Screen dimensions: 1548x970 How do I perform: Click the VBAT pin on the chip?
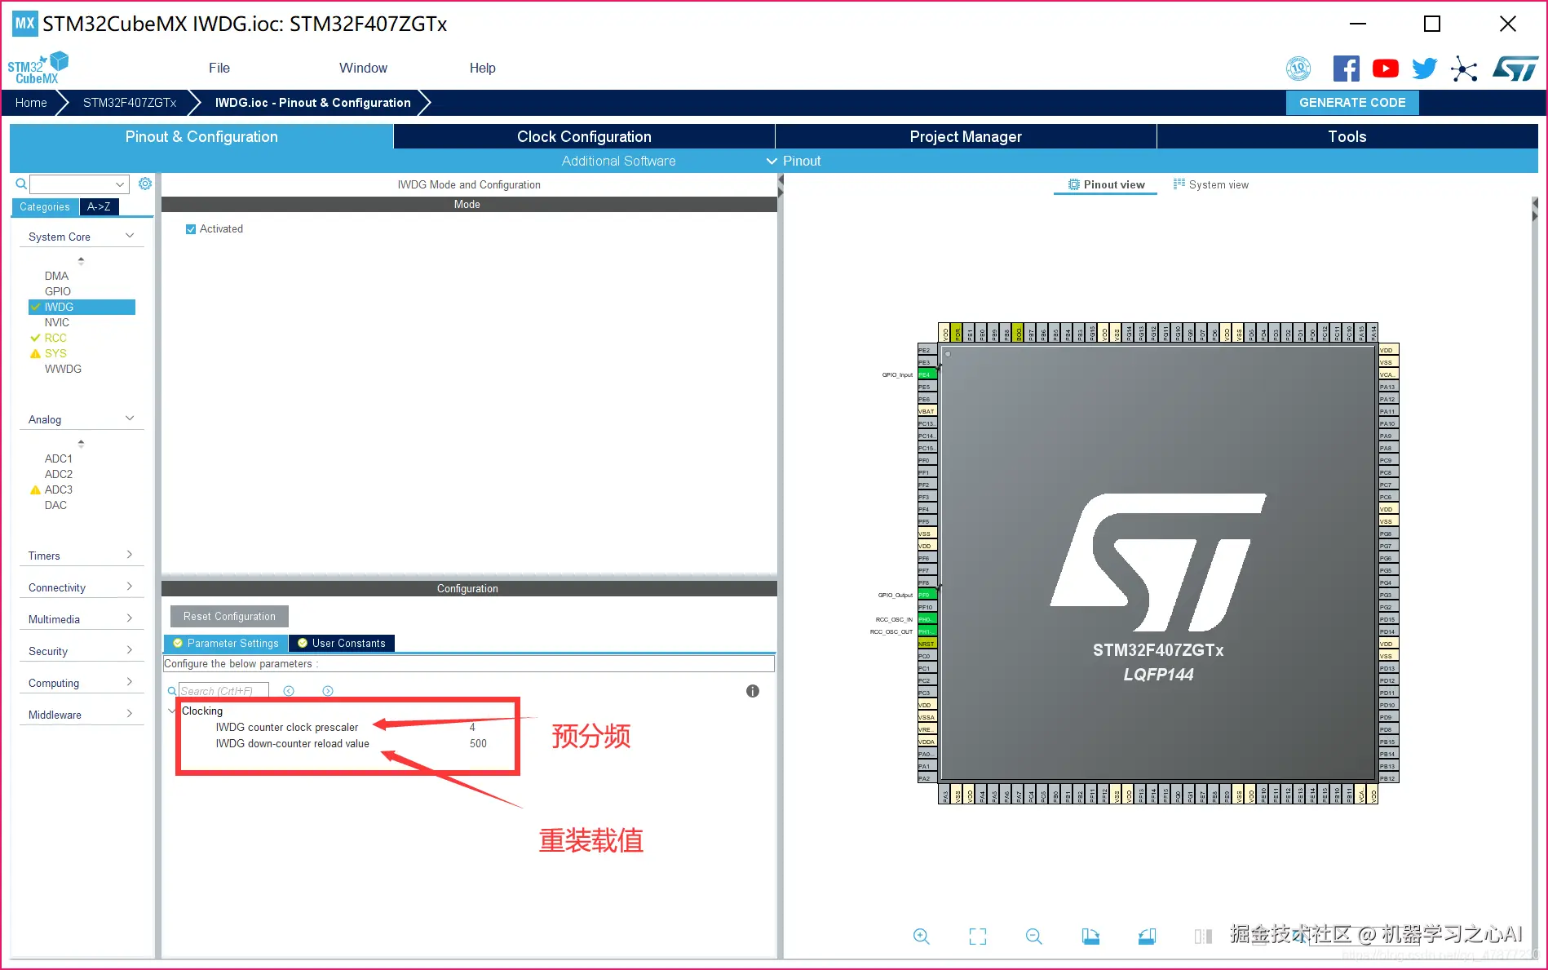(x=927, y=411)
